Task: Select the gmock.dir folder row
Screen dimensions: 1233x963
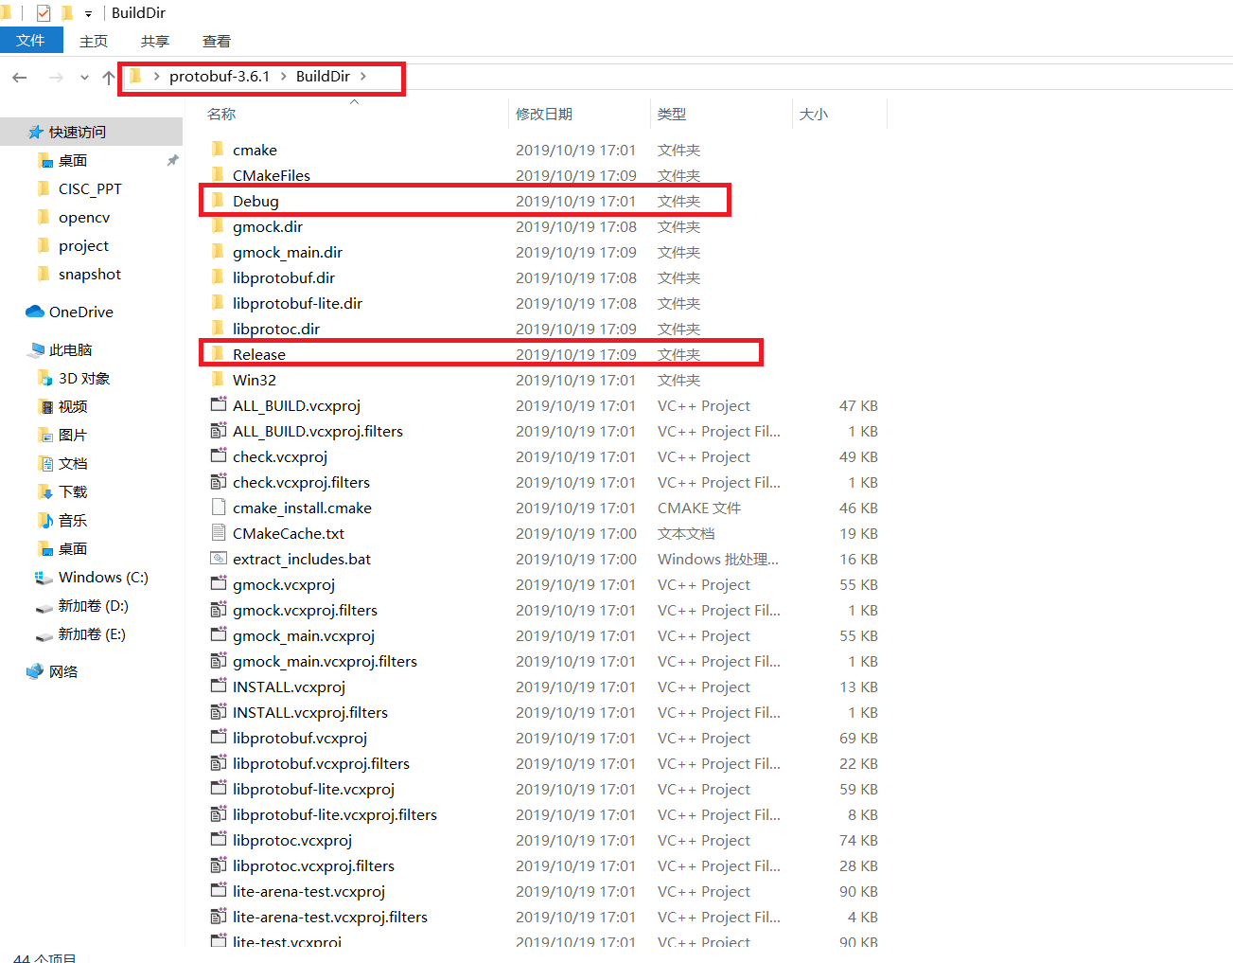Action: pyautogui.click(x=544, y=226)
